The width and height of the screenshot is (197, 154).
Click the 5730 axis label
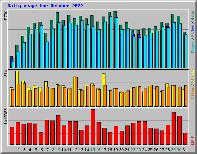click(x=6, y=15)
